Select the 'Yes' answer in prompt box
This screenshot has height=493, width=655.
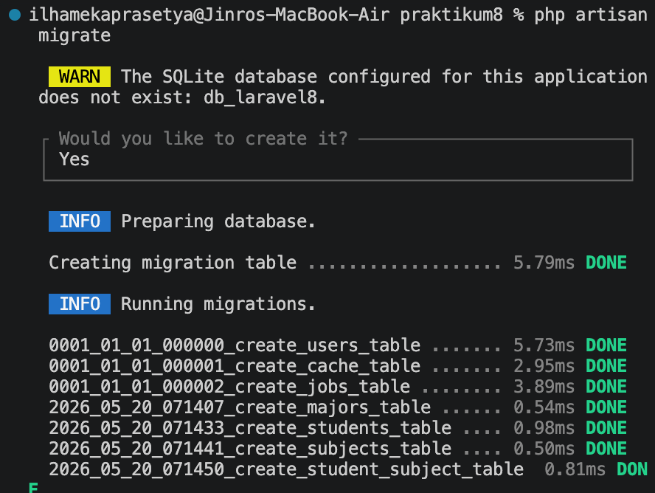[74, 159]
